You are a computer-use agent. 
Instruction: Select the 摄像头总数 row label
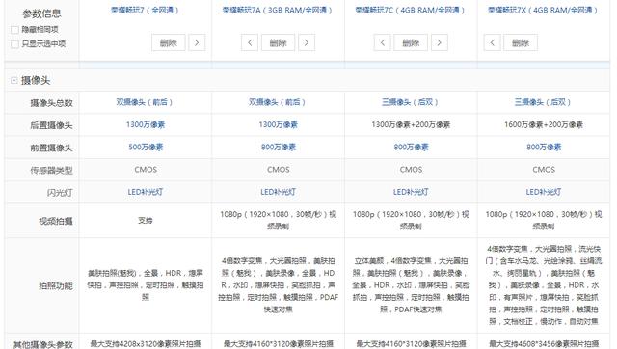point(51,103)
